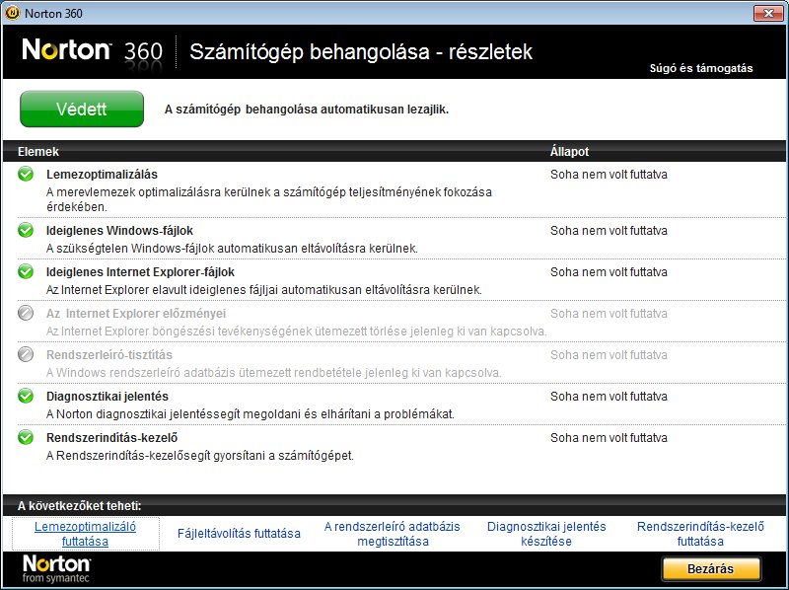Click the Norton icon in the title bar
Image resolution: width=789 pixels, height=590 pixels.
(x=11, y=11)
